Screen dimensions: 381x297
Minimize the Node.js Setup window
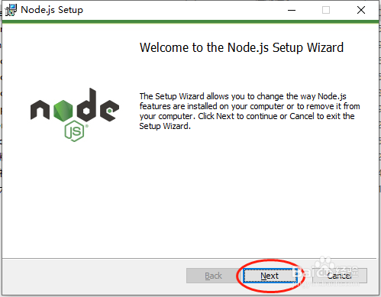pyautogui.click(x=292, y=10)
